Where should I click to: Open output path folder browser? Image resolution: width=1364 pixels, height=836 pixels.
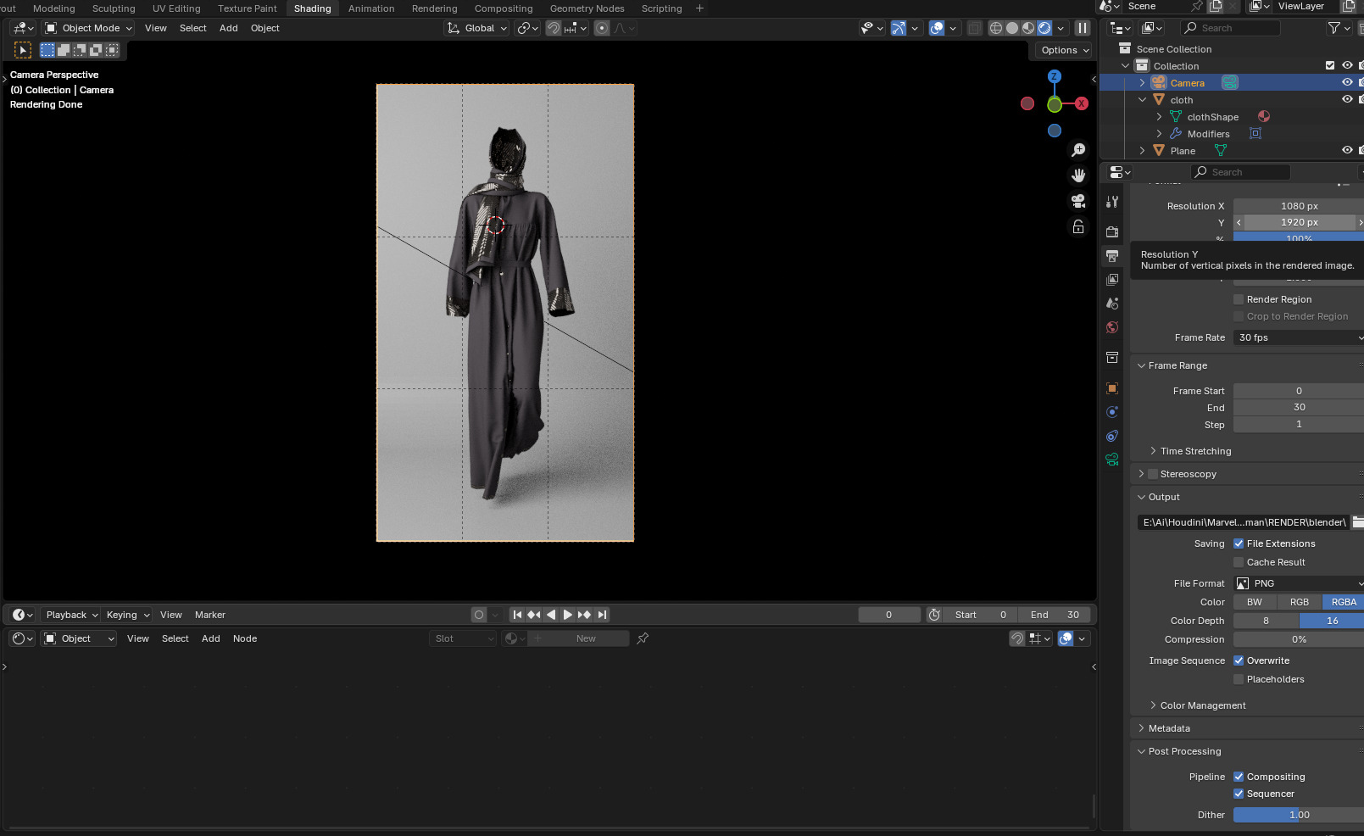click(x=1357, y=522)
